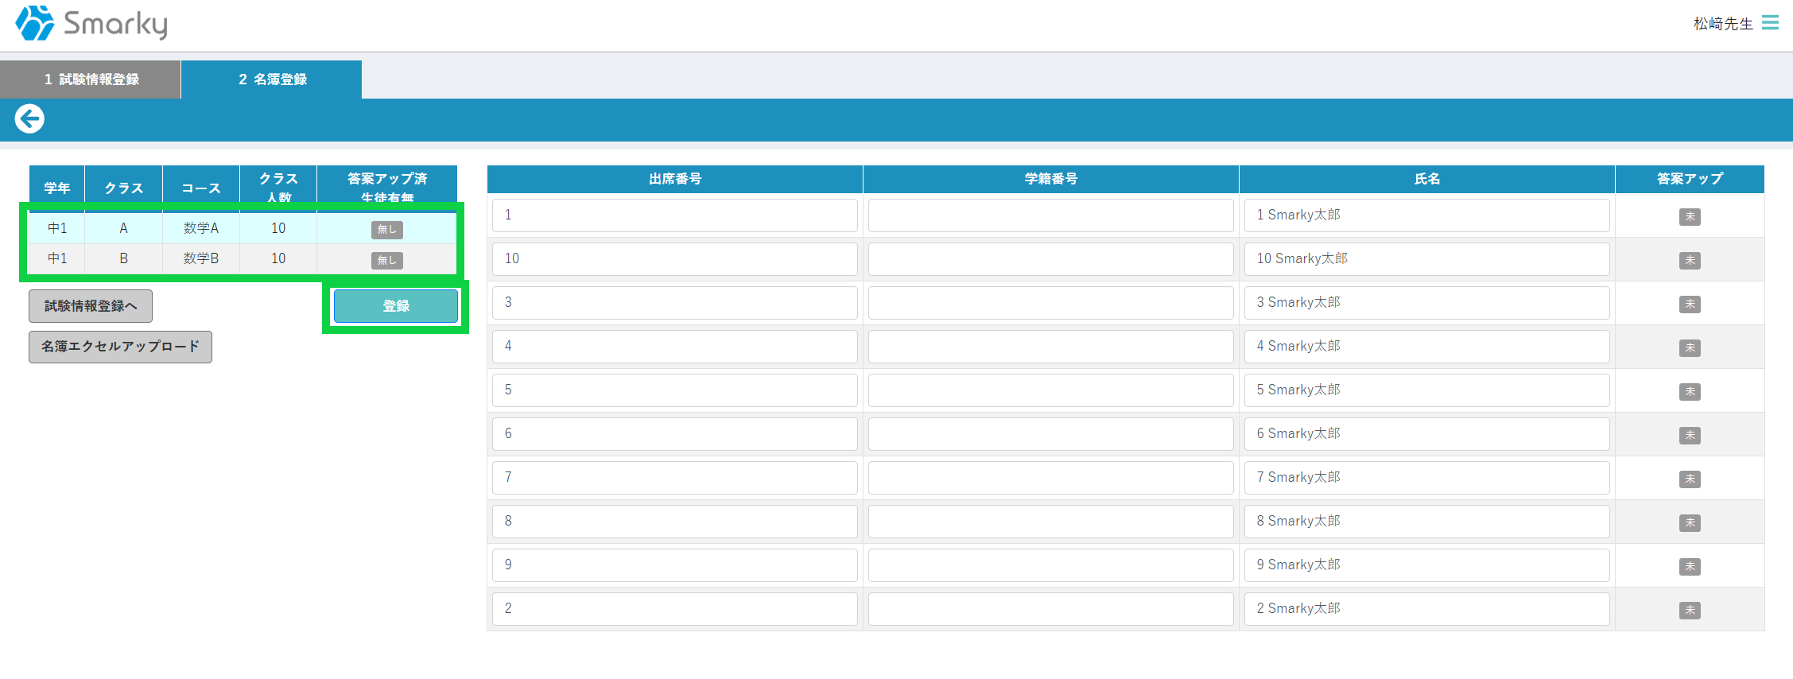Click the 未 badge for 10 Smarky太郎
Image resolution: width=1793 pixels, height=679 pixels.
[x=1689, y=260]
